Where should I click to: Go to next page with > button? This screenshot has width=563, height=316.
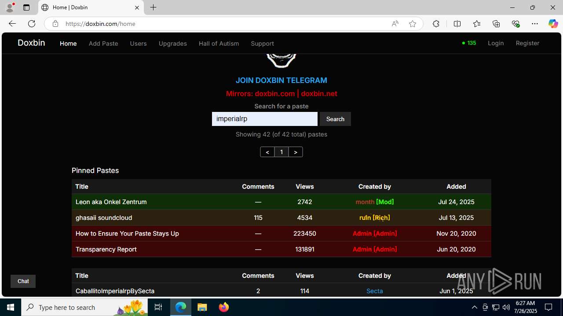click(x=296, y=152)
